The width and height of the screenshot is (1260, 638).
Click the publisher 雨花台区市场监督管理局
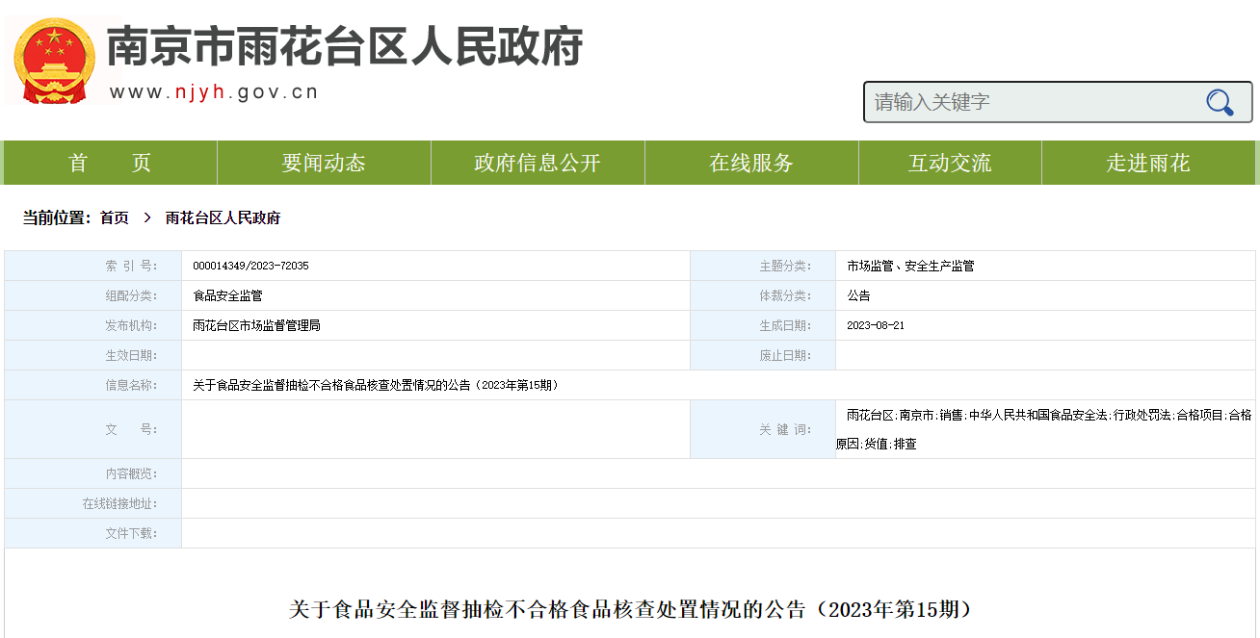256,325
